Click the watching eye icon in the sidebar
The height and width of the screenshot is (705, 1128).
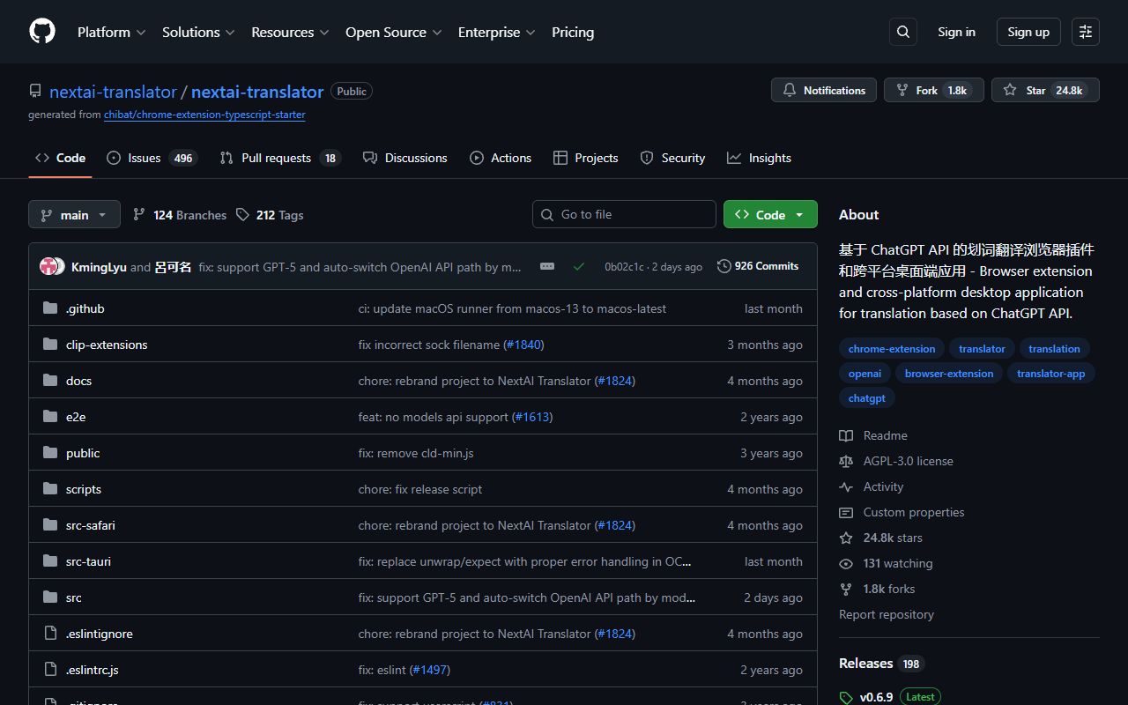click(846, 563)
